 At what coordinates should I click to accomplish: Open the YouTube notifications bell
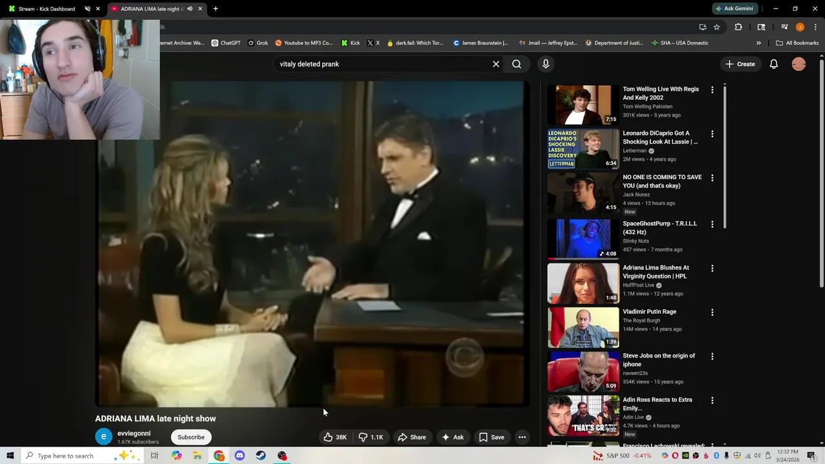point(773,64)
